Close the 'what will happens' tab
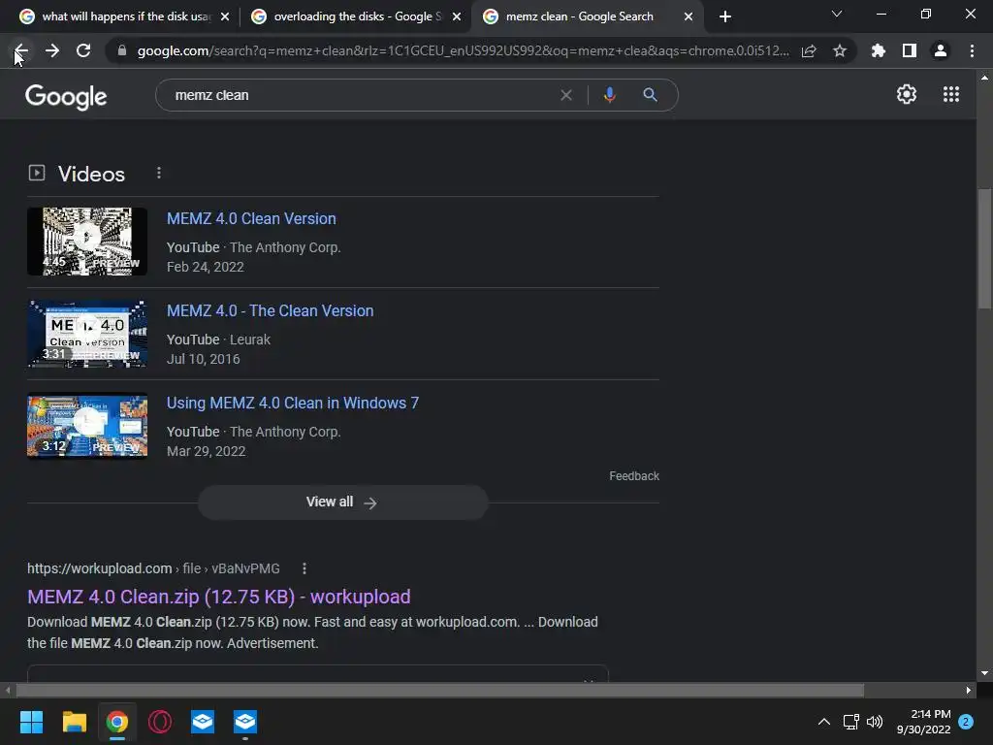Viewport: 993px width, 745px height. pyautogui.click(x=225, y=16)
